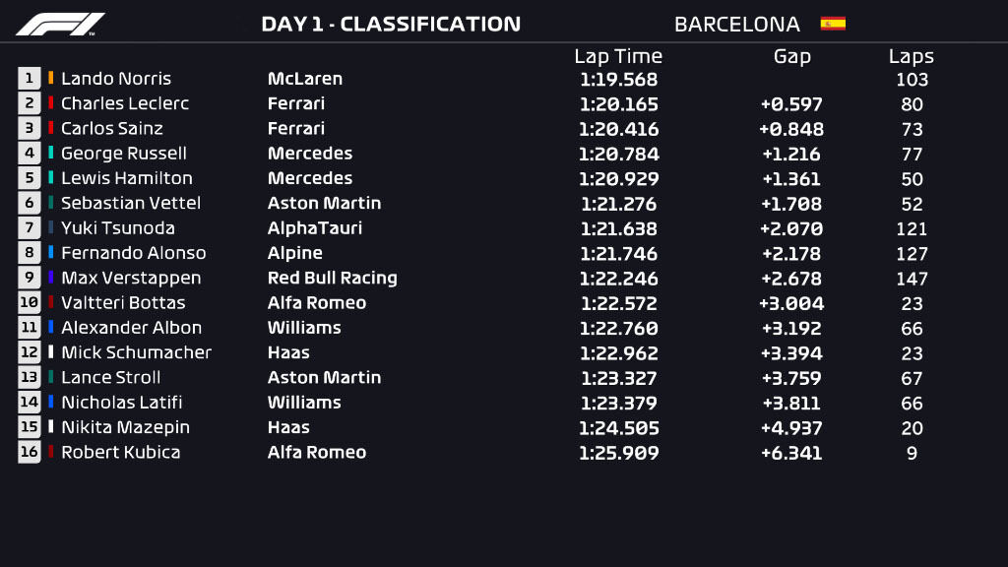Click McLaren orange color bar beside Norris
This screenshot has height=567, width=1008.
[51, 79]
